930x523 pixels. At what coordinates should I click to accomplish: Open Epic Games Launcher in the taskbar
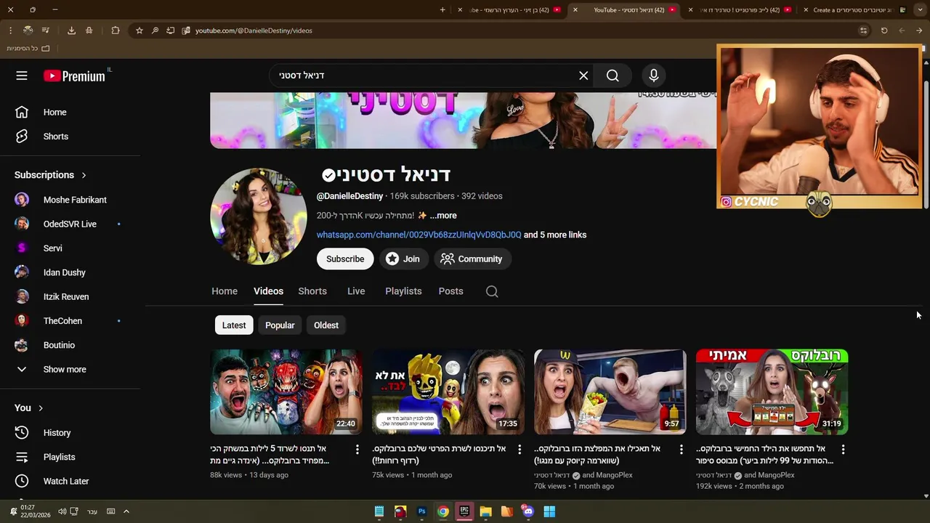[464, 511]
